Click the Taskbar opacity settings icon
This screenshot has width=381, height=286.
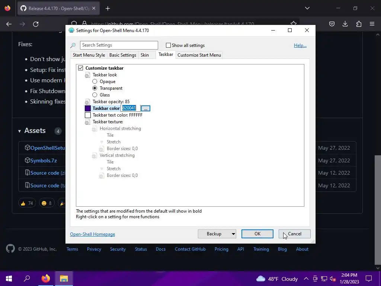(x=87, y=102)
